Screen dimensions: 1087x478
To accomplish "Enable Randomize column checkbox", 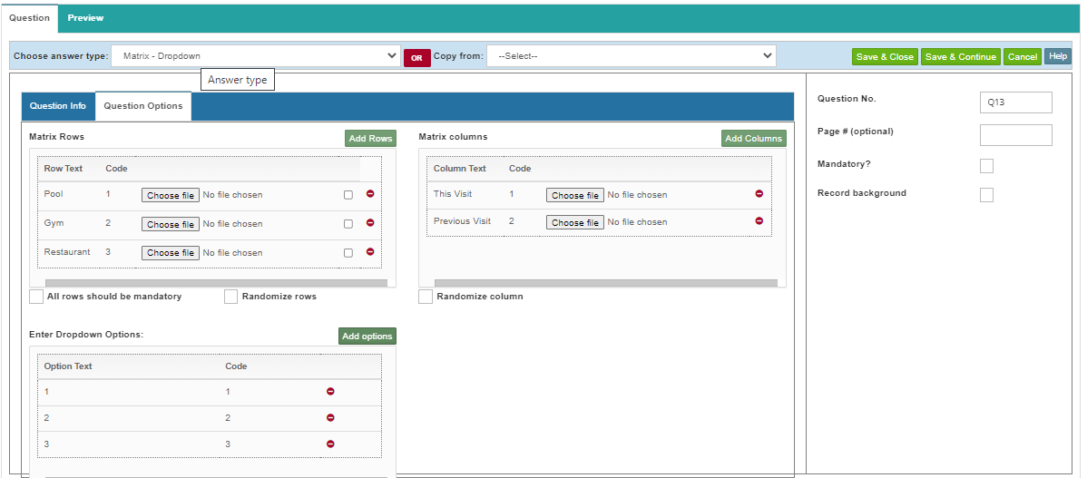I will [x=426, y=297].
